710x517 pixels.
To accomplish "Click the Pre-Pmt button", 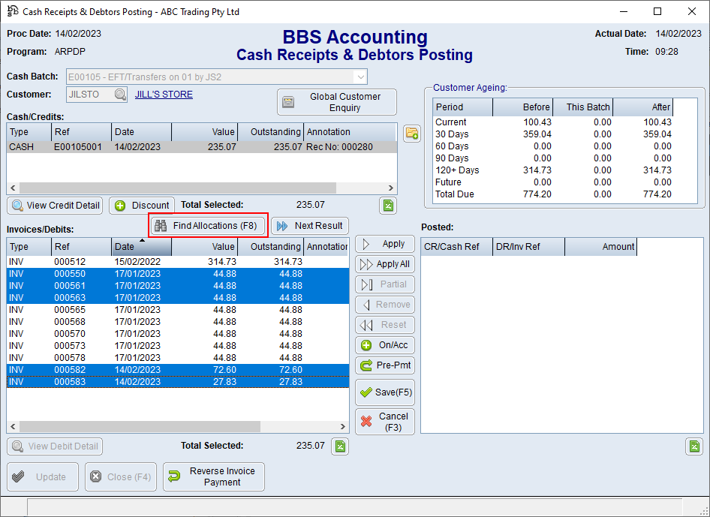I will (x=385, y=365).
